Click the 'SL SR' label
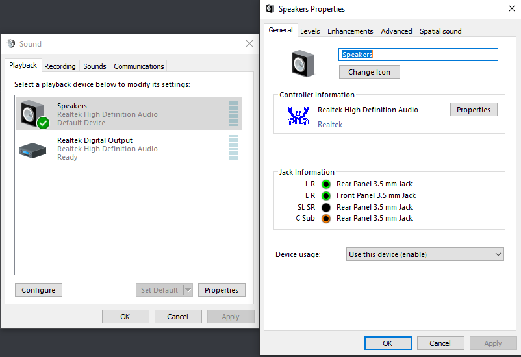The height and width of the screenshot is (357, 521). (307, 207)
